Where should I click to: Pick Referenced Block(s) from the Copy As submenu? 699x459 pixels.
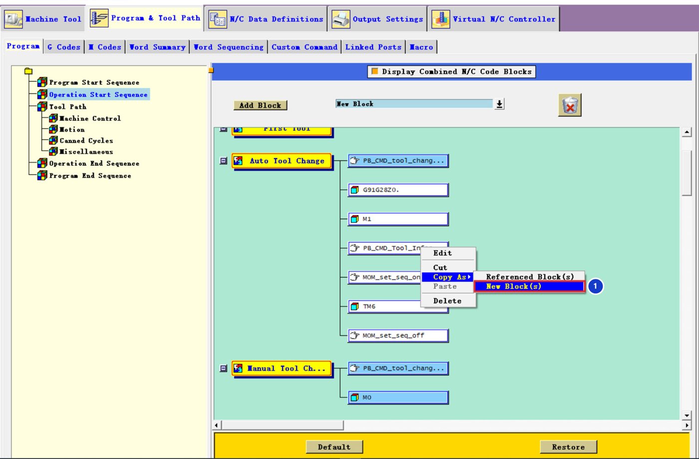coord(530,277)
